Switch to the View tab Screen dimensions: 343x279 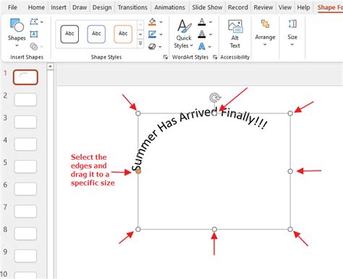click(285, 7)
